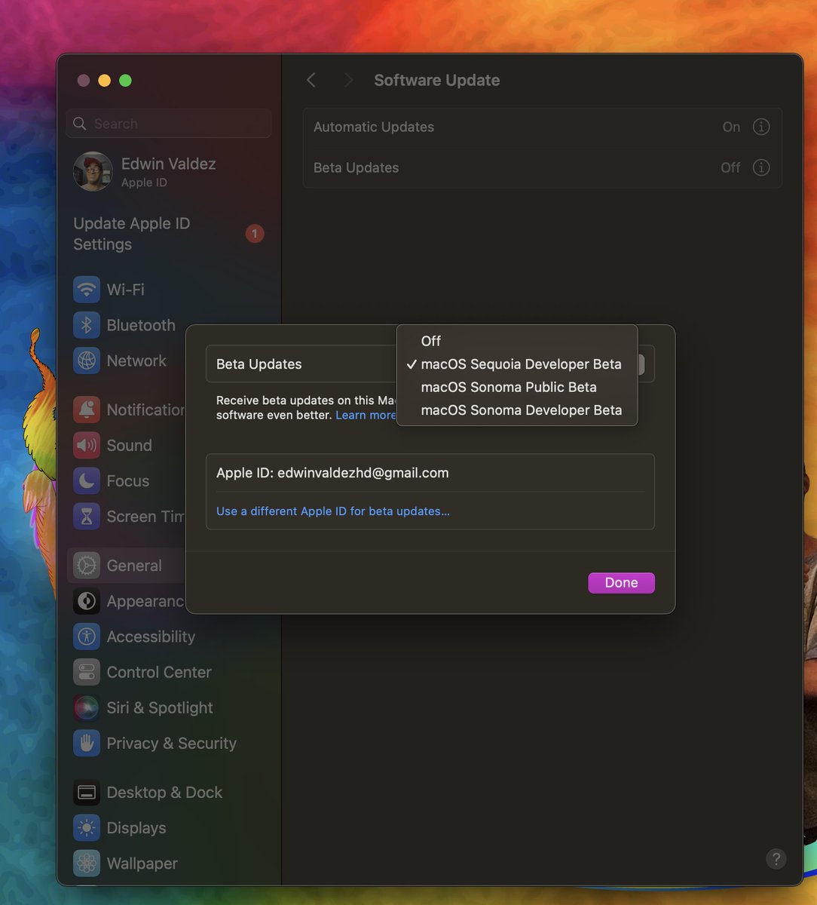This screenshot has height=905, width=817.
Task: Open Wi-Fi settings from the sidebar icon
Action: coord(87,289)
